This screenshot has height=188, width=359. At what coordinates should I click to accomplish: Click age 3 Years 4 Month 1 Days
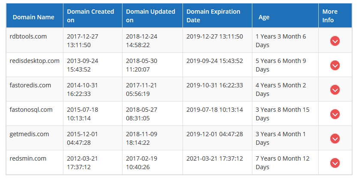pyautogui.click(x=281, y=138)
